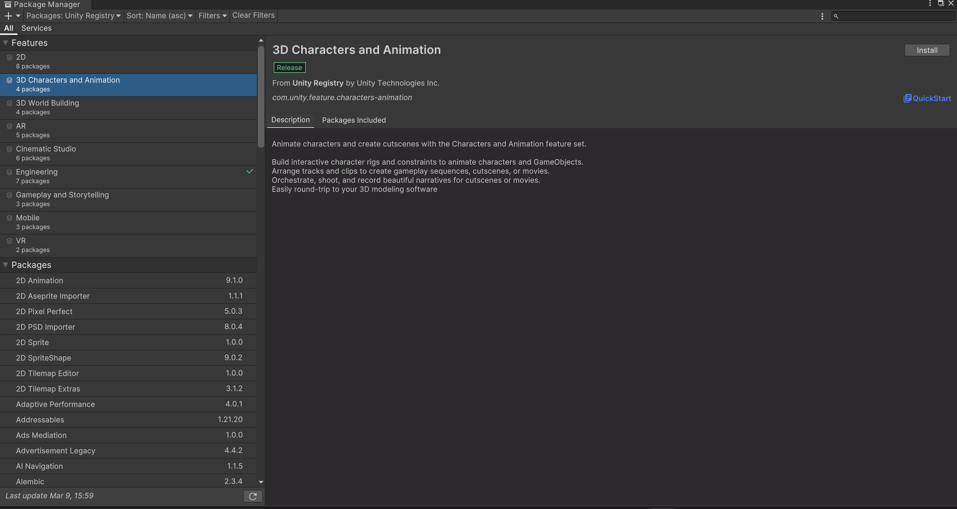Viewport: 957px width, 509px height.
Task: Switch to the Services tab
Action: [36, 28]
